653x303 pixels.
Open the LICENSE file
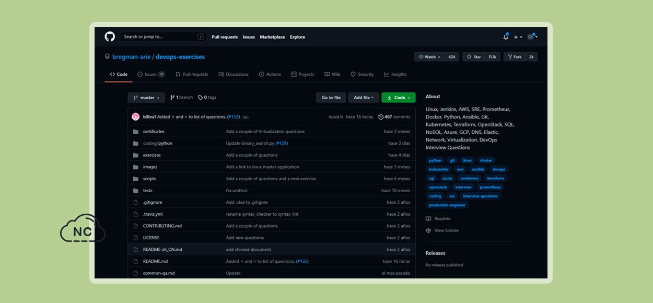(151, 238)
